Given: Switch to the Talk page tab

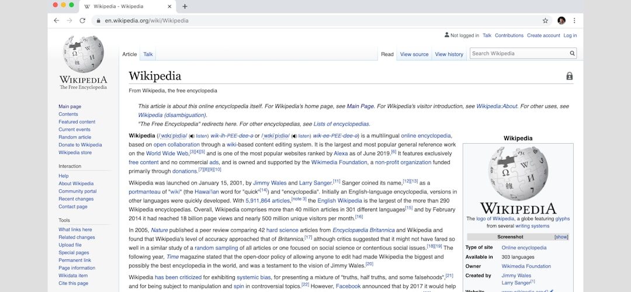Looking at the screenshot, I should [x=148, y=54].
